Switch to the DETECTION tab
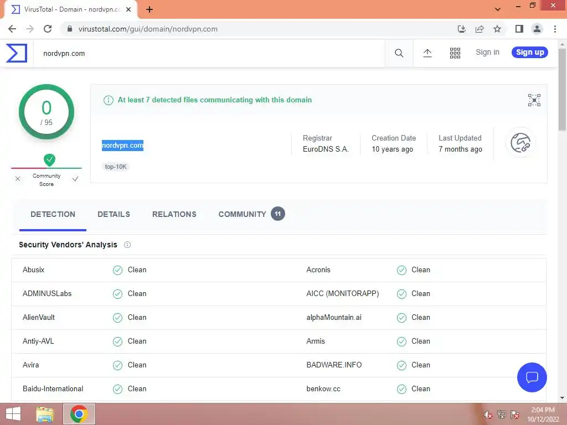567x425 pixels. (x=53, y=214)
